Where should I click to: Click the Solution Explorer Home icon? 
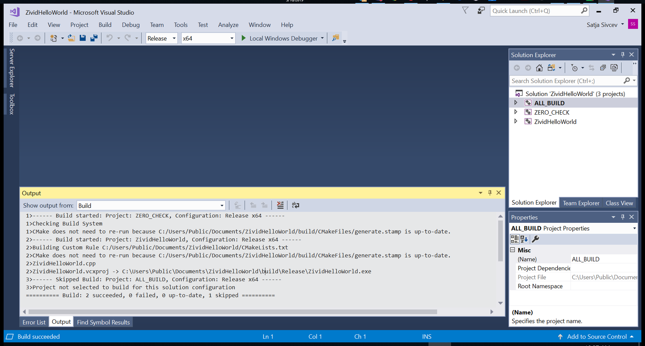coord(539,68)
